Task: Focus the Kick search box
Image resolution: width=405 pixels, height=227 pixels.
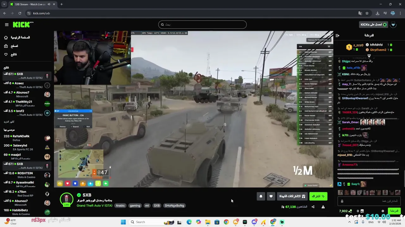Action: click(202, 25)
